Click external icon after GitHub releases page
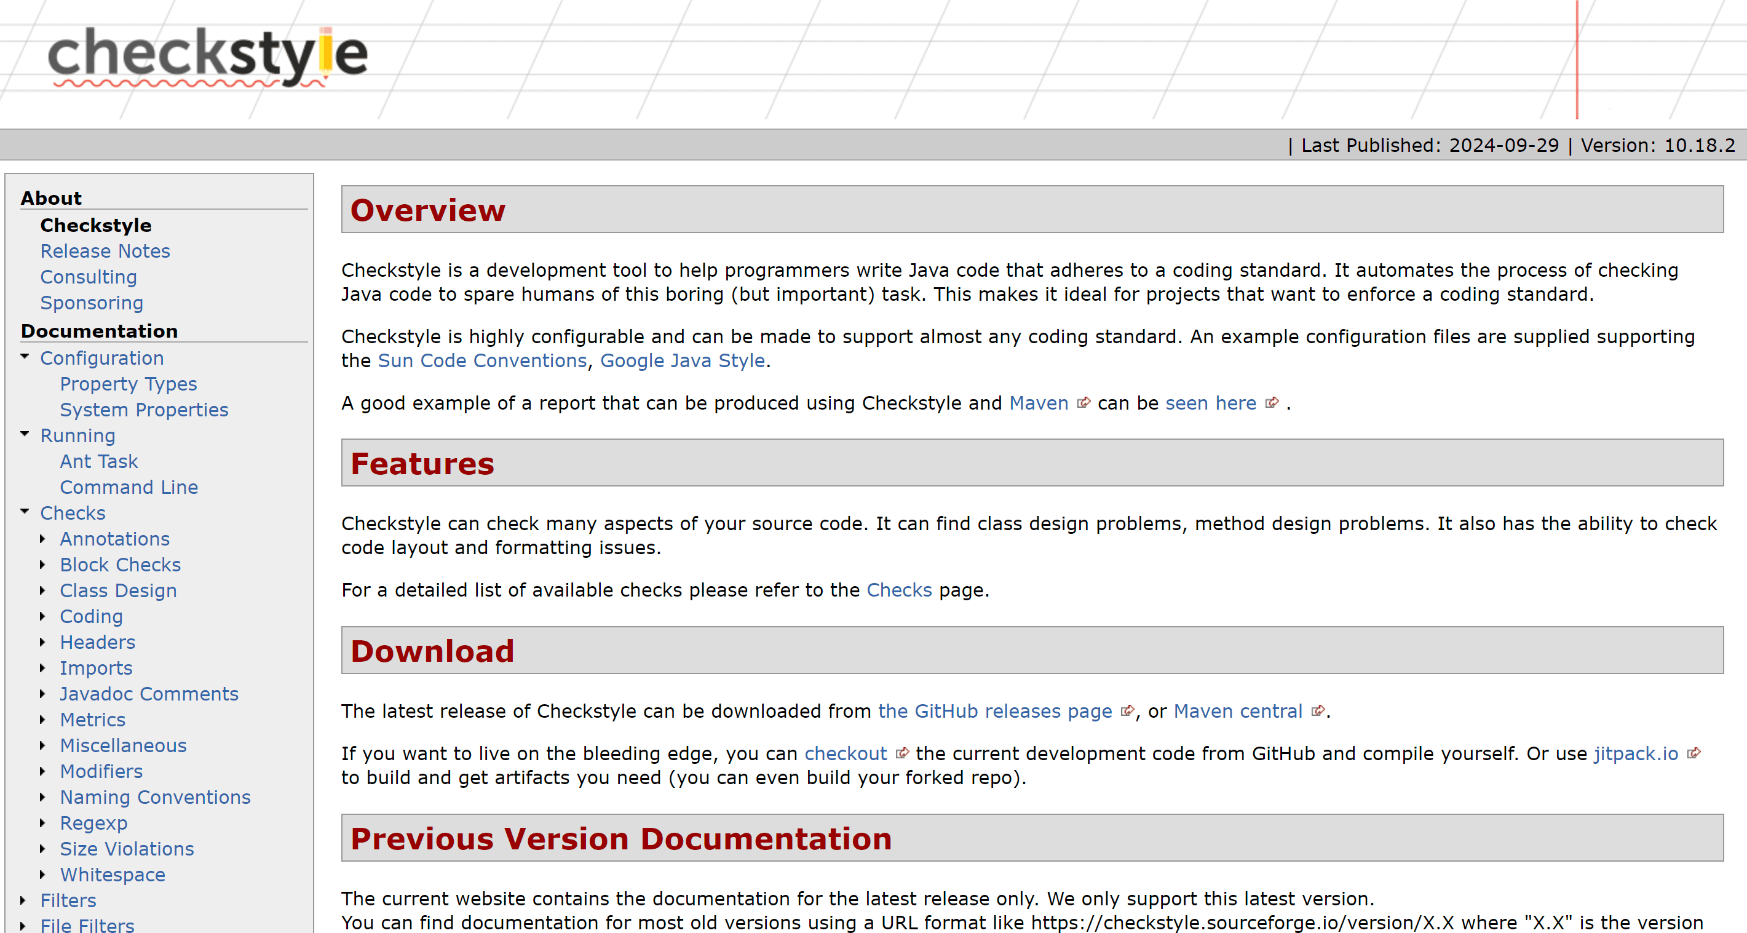This screenshot has width=1747, height=933. pyautogui.click(x=1127, y=711)
